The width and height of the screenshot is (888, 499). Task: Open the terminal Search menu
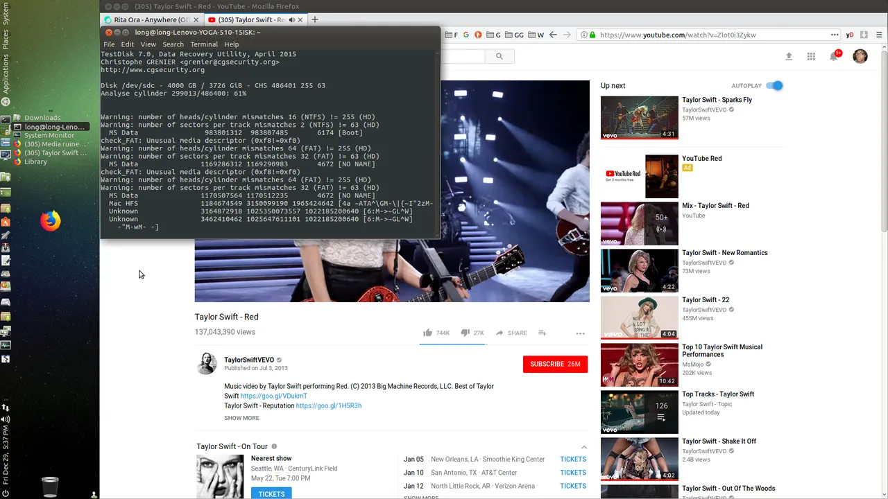click(173, 44)
